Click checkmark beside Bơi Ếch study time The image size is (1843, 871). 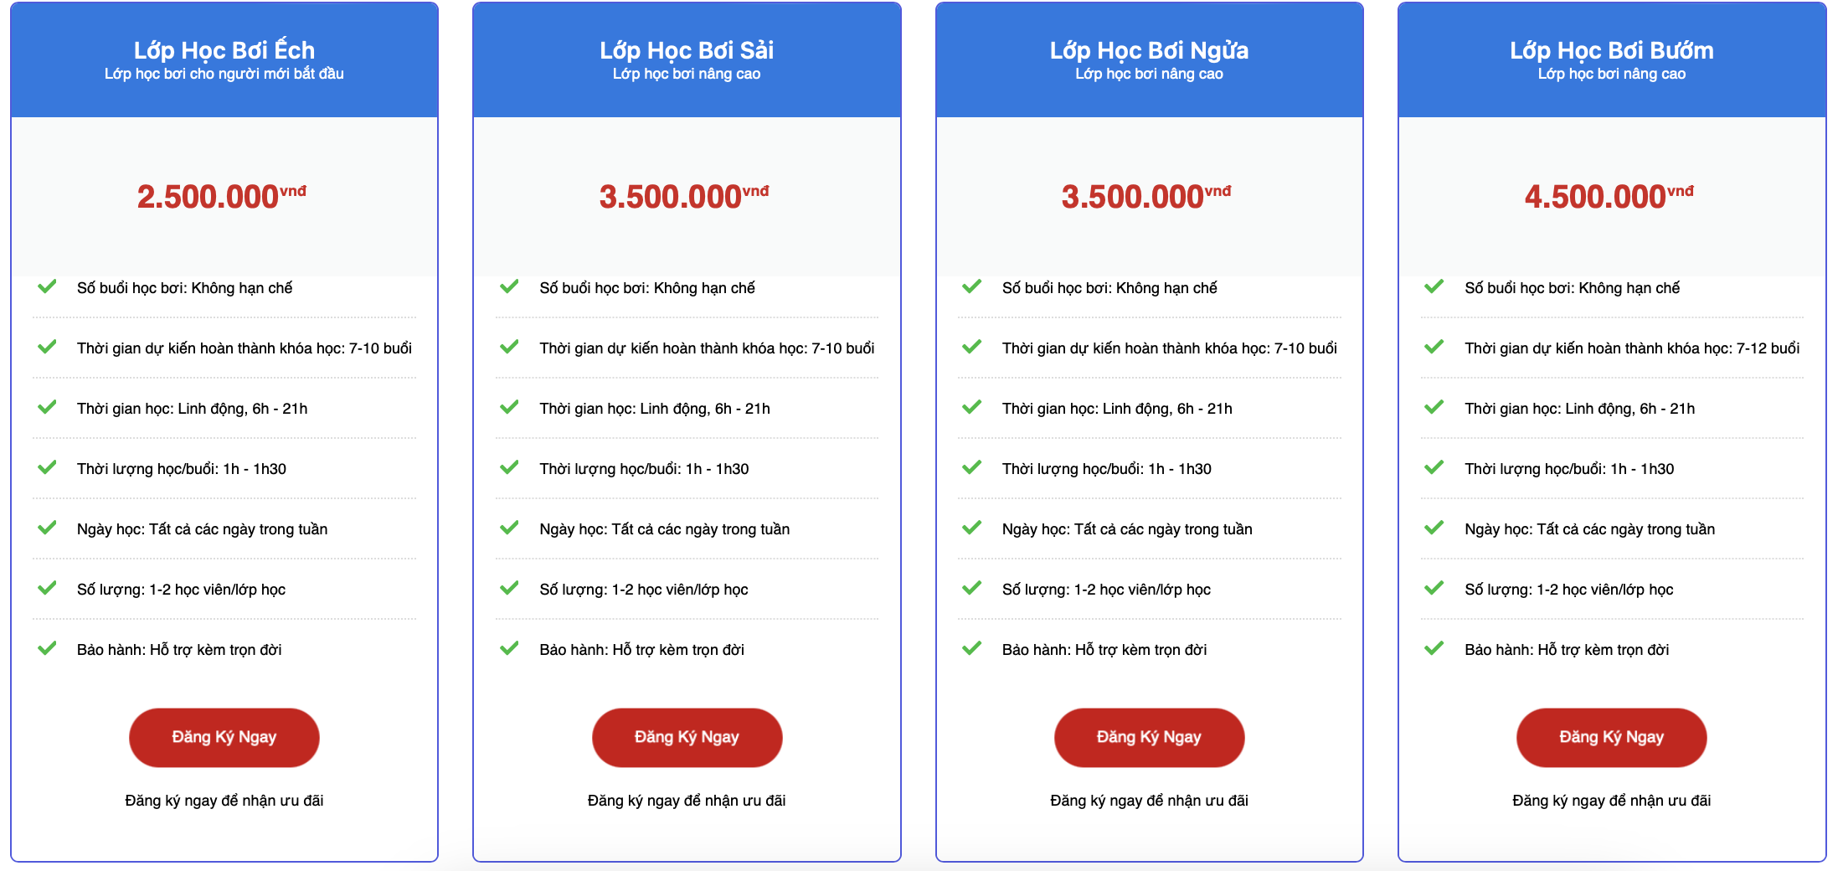48,407
